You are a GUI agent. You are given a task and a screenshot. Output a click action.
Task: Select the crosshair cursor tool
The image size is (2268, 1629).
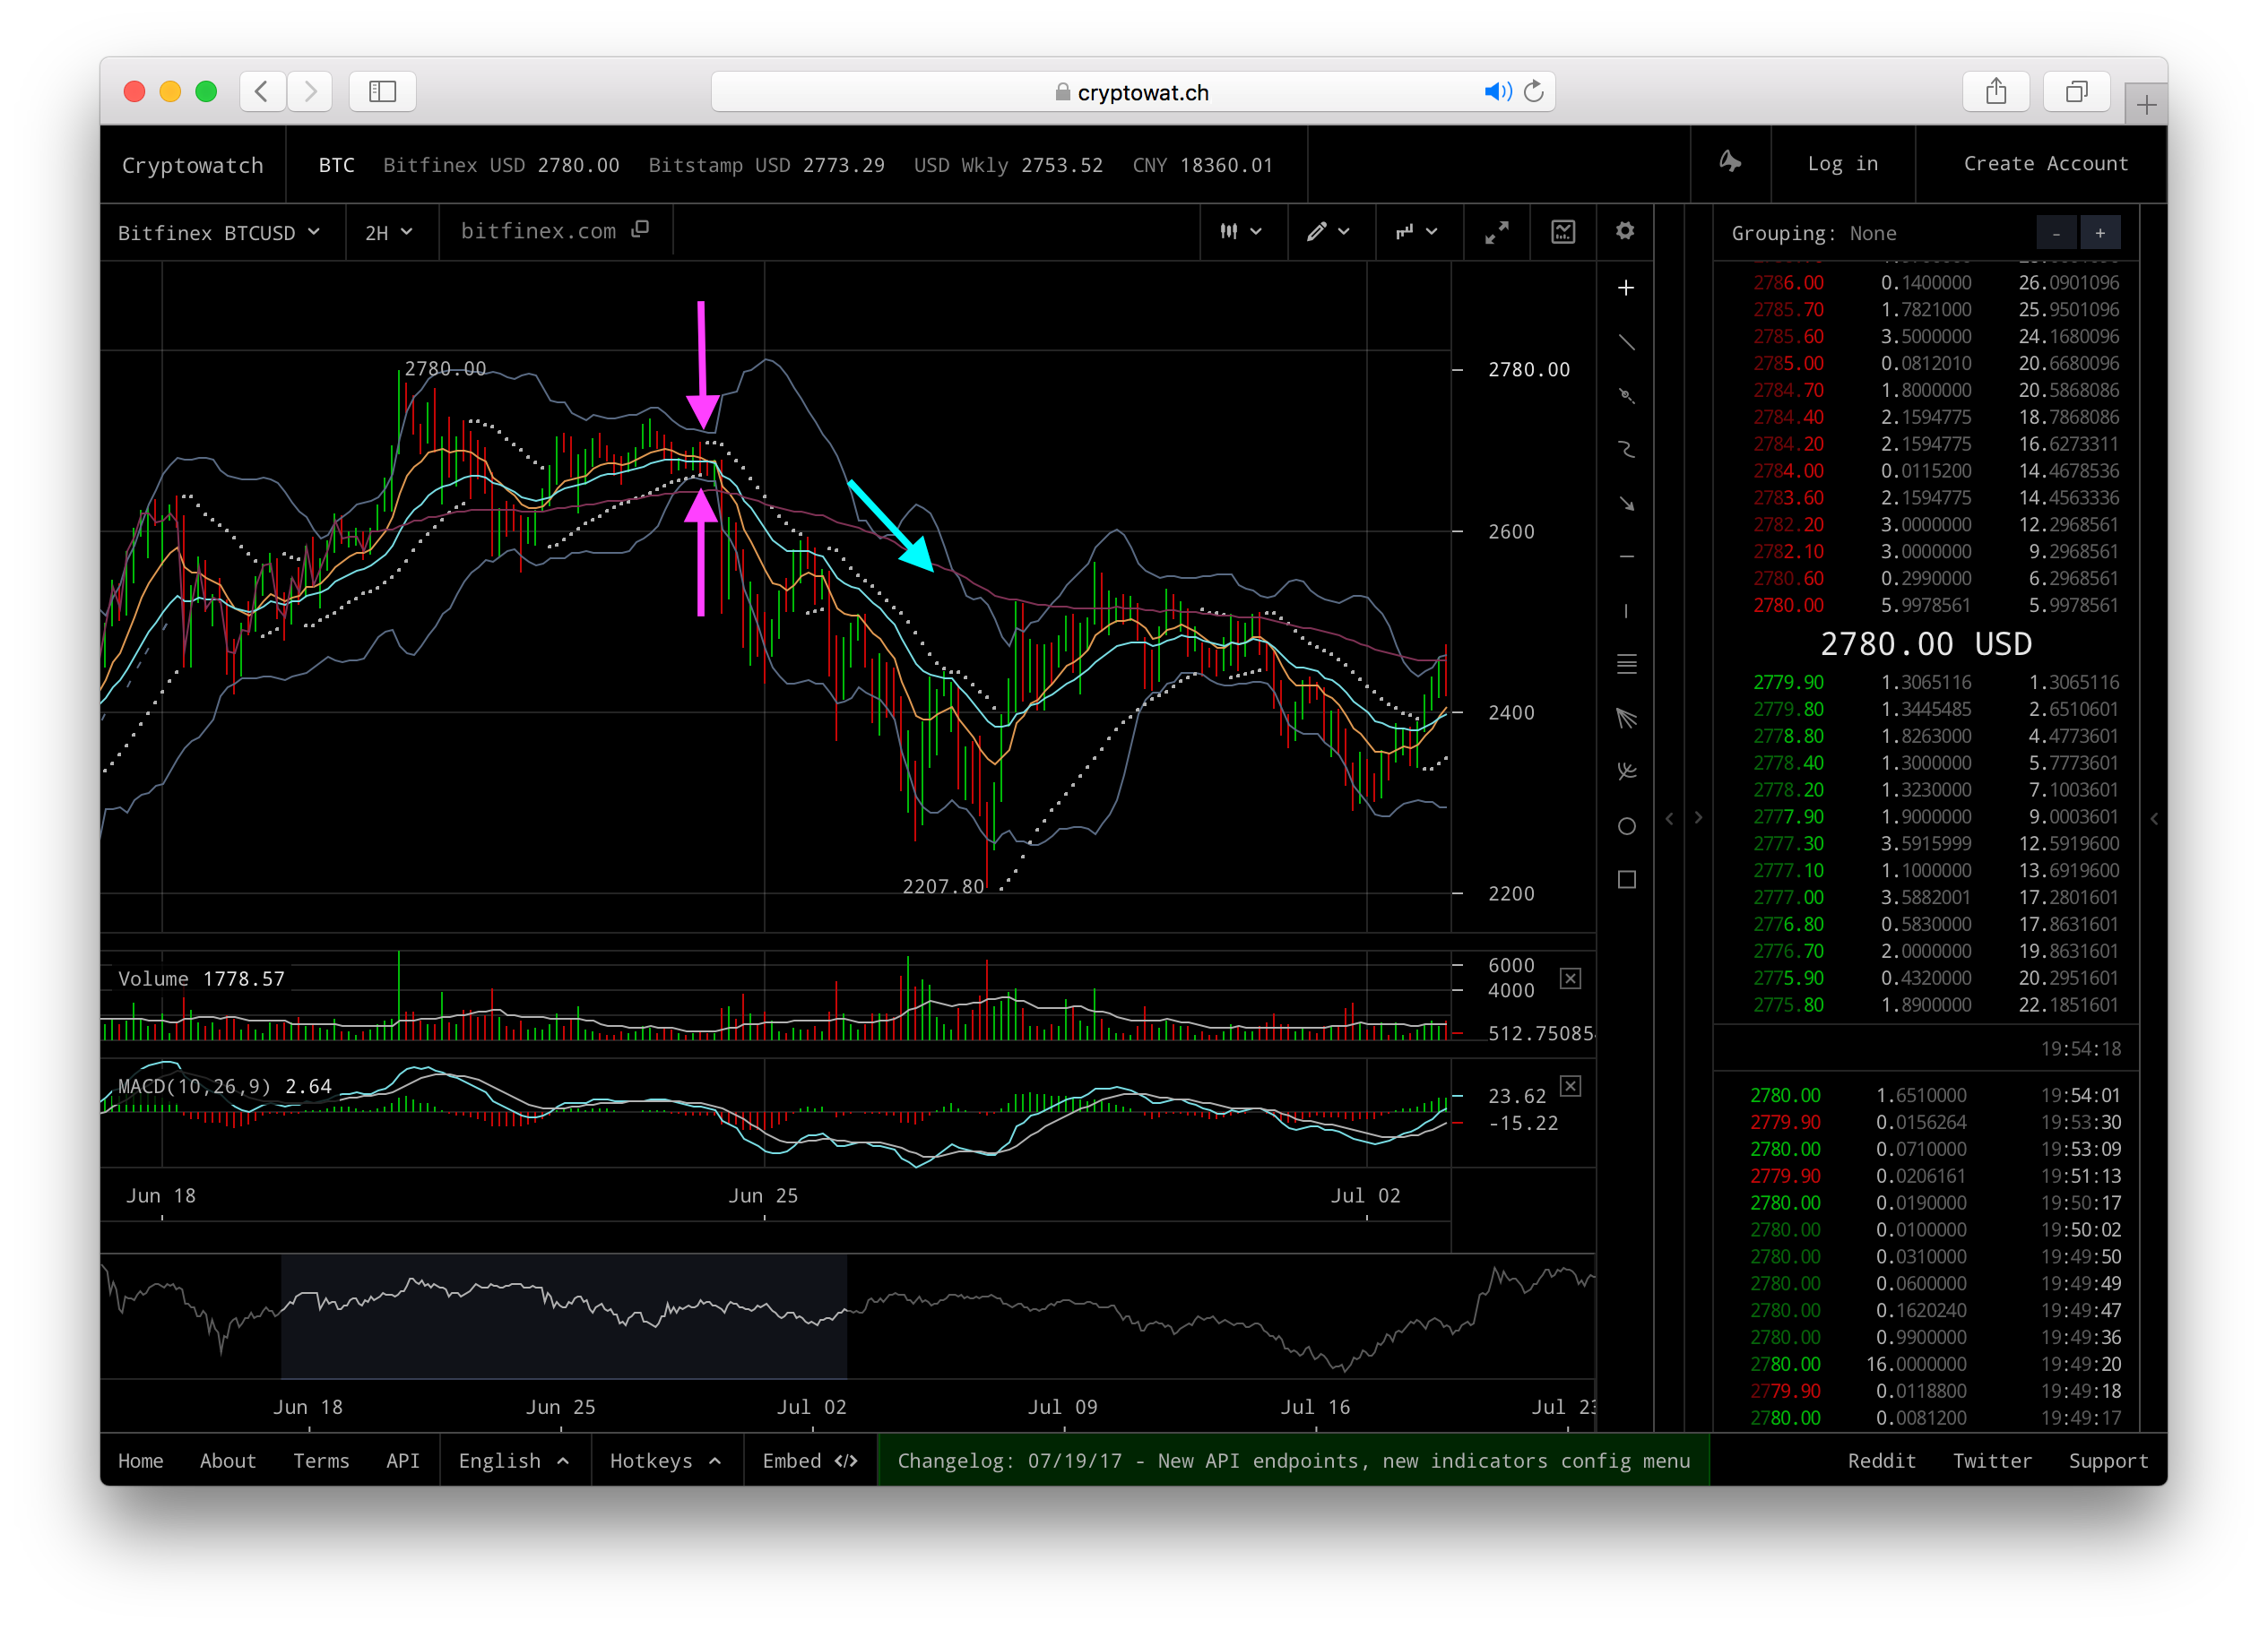[1626, 289]
